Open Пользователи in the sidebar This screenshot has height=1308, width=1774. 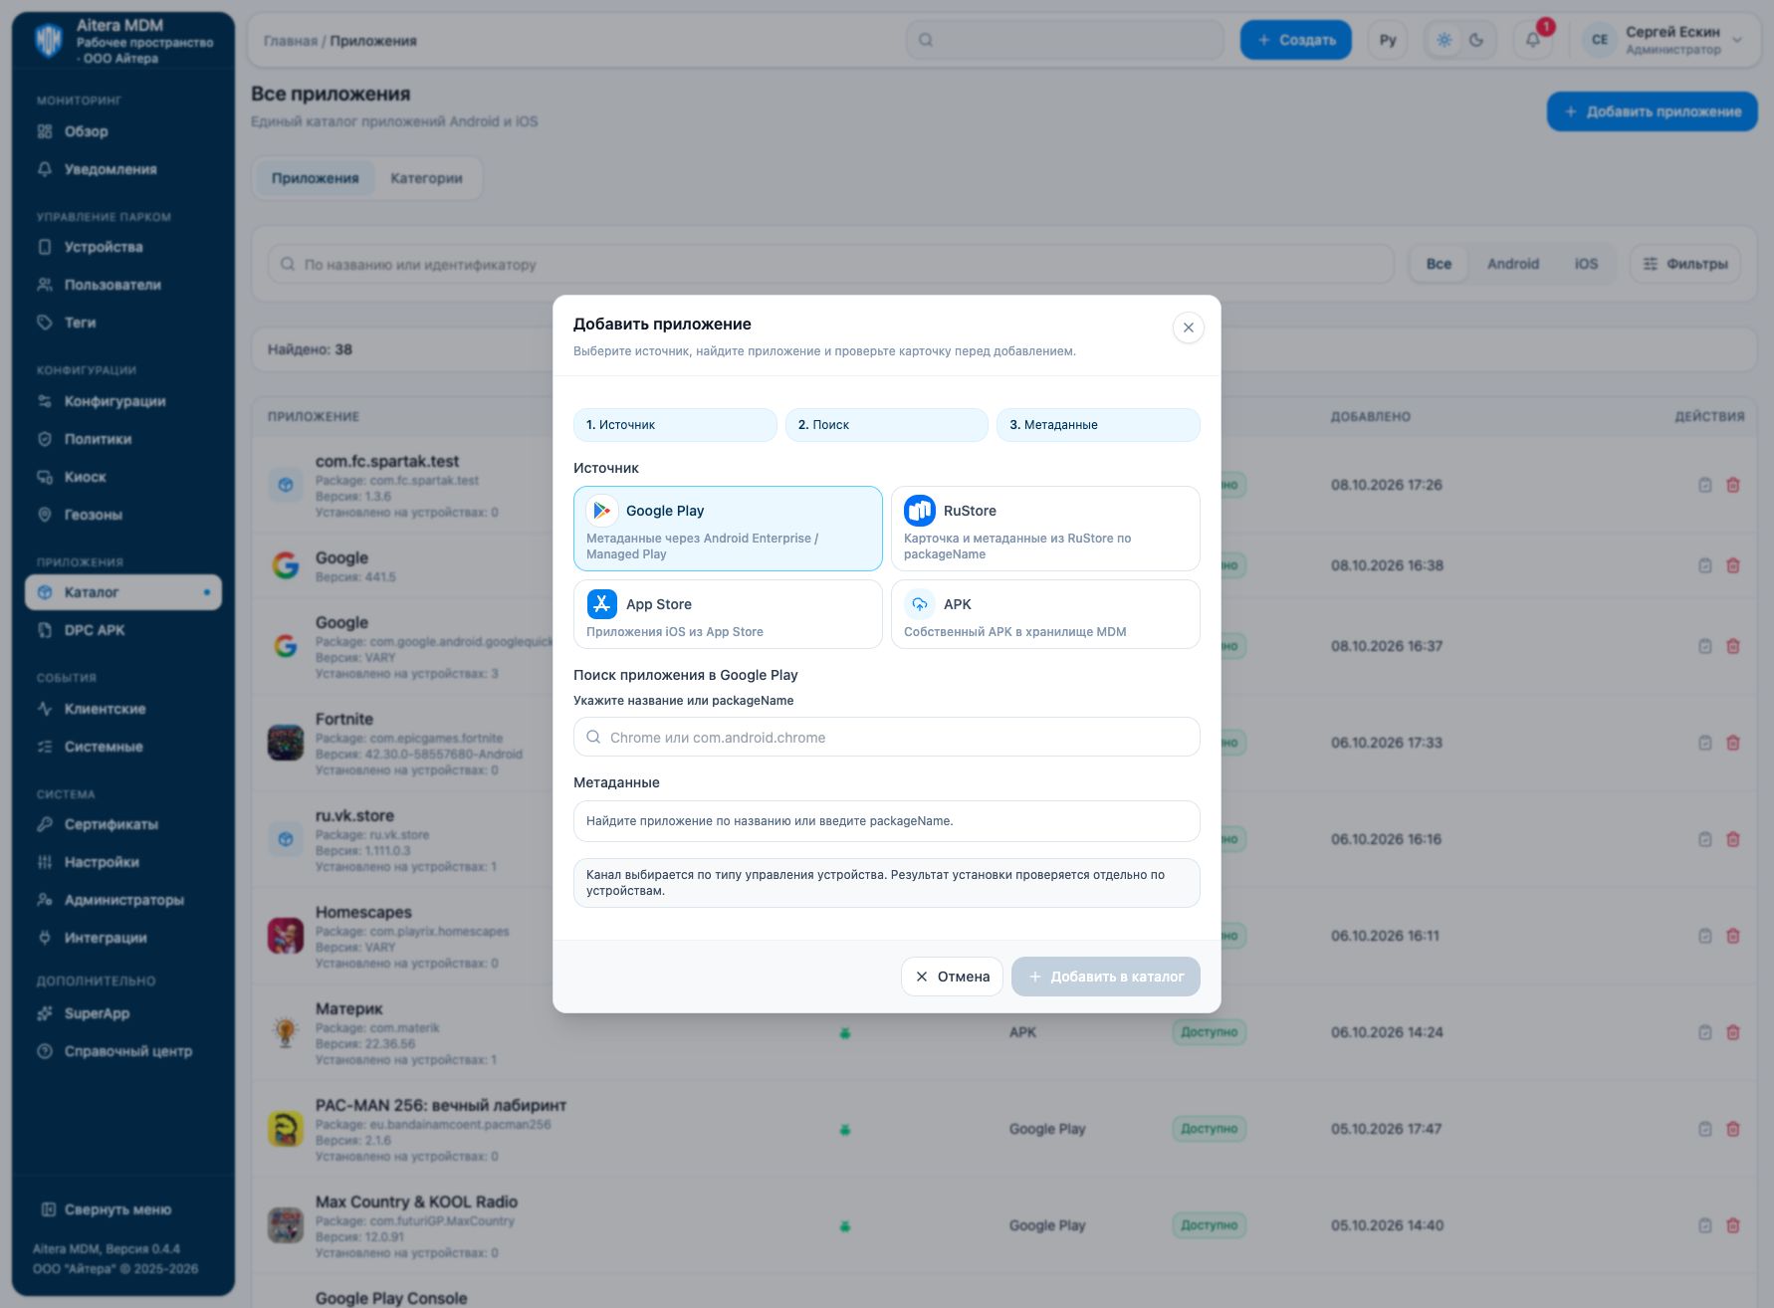[123, 285]
